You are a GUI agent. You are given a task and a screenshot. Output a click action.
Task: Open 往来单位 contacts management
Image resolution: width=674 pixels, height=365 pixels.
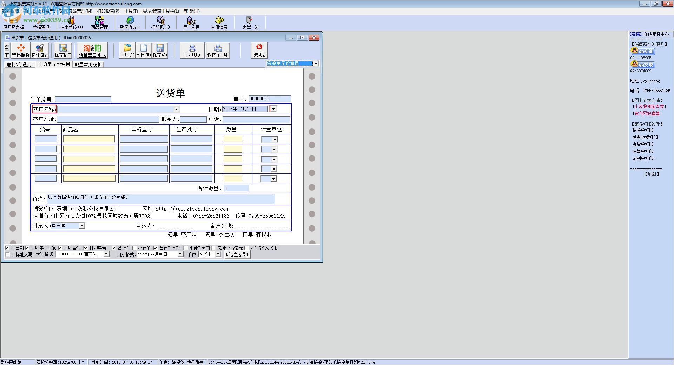click(72, 23)
